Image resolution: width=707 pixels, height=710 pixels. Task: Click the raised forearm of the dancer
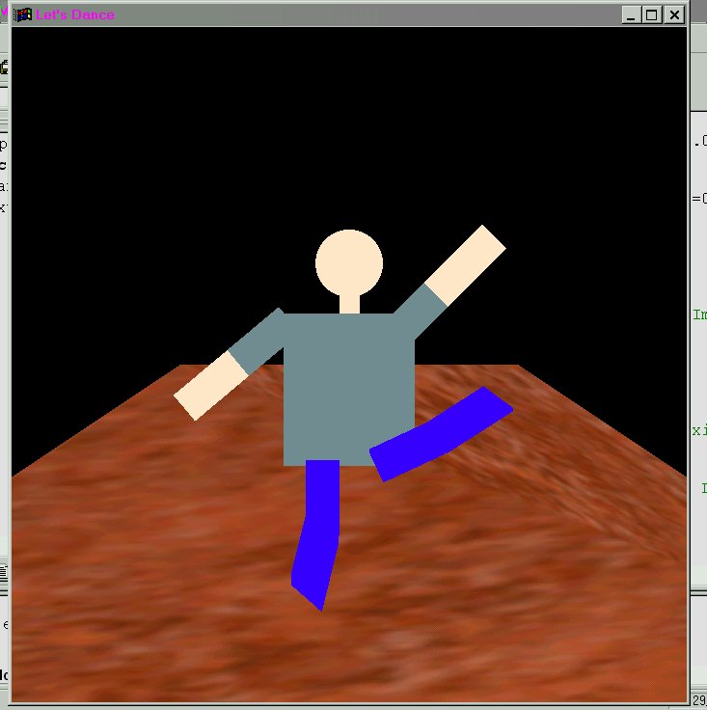point(466,262)
